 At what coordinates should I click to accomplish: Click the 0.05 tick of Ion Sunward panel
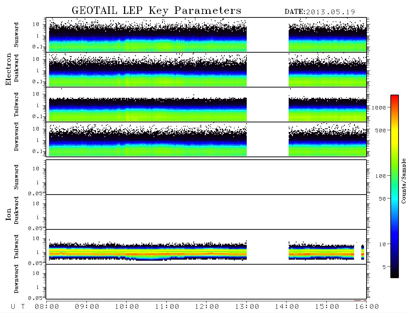tap(35, 193)
